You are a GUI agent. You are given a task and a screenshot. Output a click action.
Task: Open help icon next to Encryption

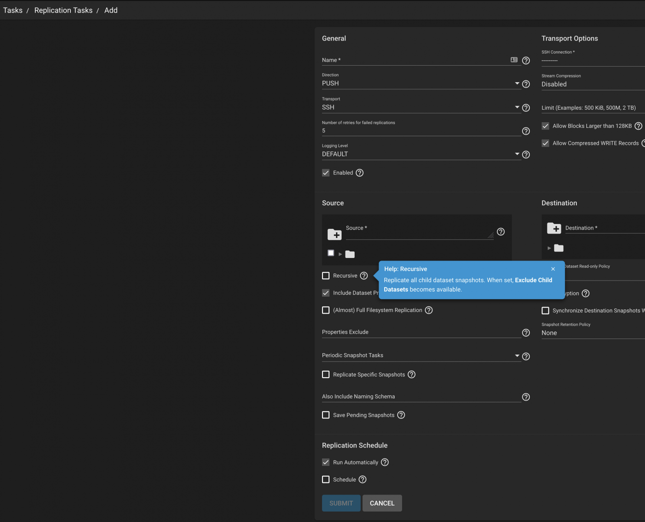585,293
